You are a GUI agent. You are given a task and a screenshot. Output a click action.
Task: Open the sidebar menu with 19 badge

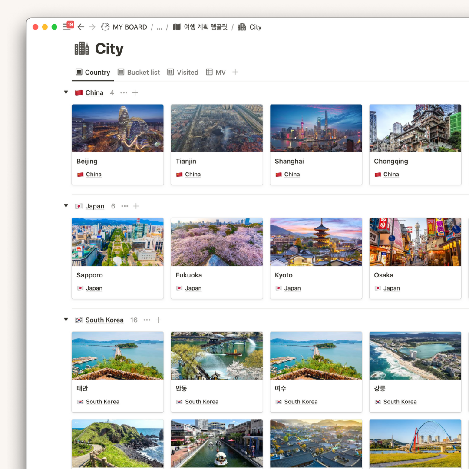pyautogui.click(x=68, y=26)
